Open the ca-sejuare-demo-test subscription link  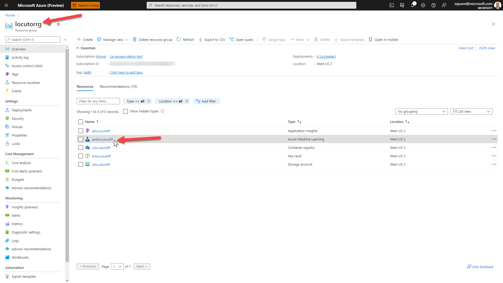[126, 56]
